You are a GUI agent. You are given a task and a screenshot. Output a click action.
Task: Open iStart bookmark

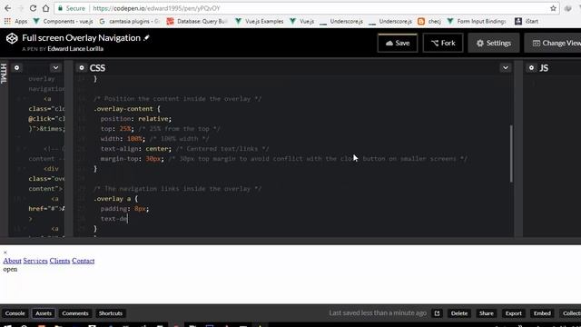[527, 22]
